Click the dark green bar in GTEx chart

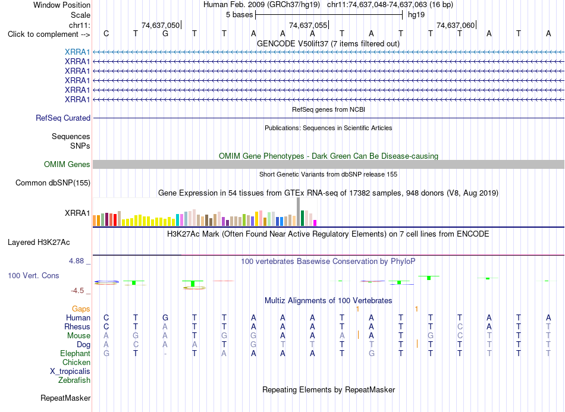(x=302, y=218)
